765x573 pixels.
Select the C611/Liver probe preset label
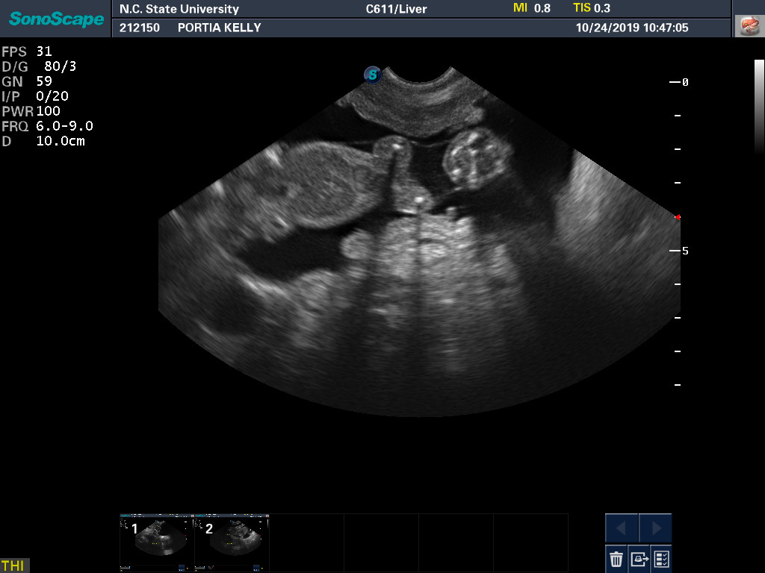pyautogui.click(x=396, y=9)
